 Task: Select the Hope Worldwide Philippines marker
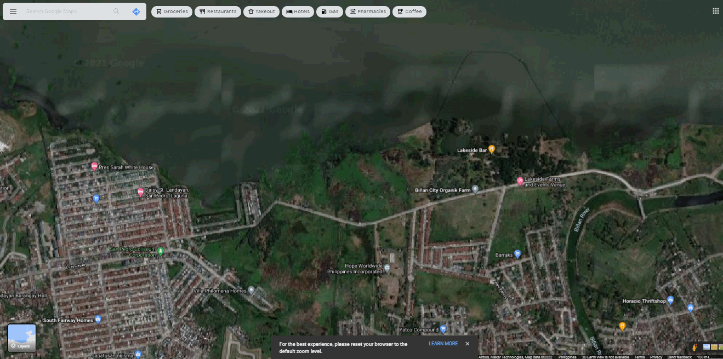point(387,268)
